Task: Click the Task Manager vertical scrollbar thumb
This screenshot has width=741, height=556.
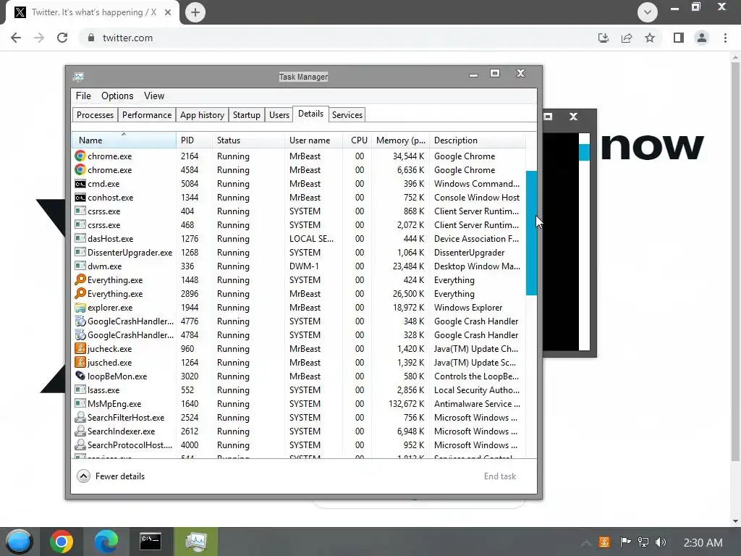Action: click(531, 233)
